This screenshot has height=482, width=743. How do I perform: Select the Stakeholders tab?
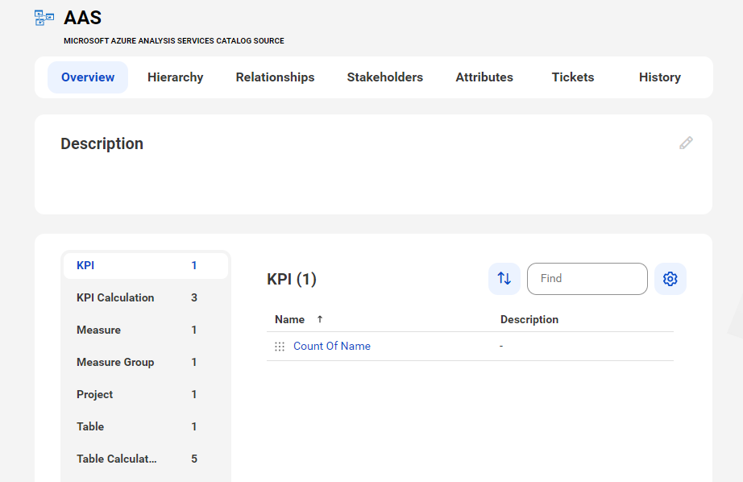(x=384, y=77)
